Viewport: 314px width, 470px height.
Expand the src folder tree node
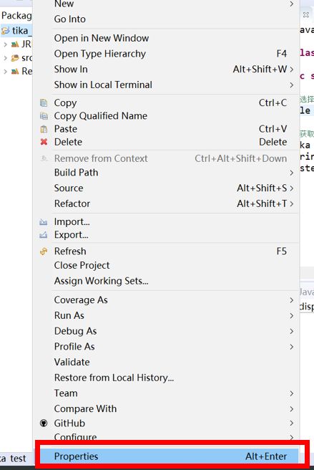(x=5, y=58)
